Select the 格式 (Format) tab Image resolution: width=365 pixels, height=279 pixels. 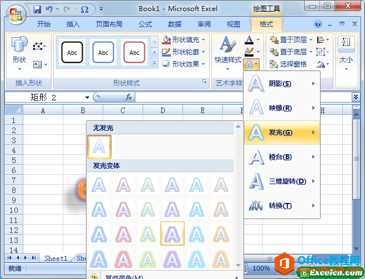(266, 24)
